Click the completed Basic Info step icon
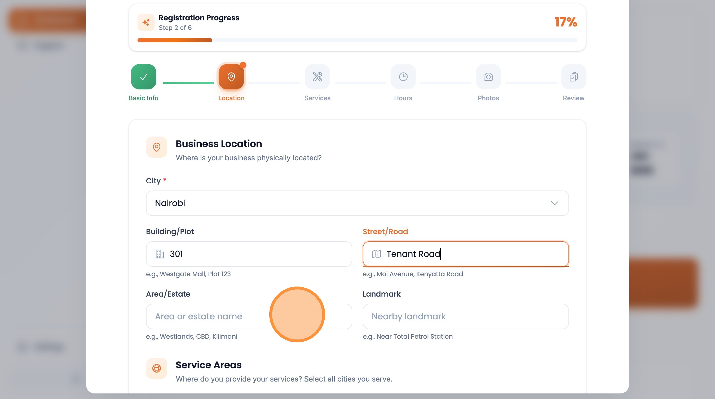Image resolution: width=715 pixels, height=399 pixels. pos(143,77)
